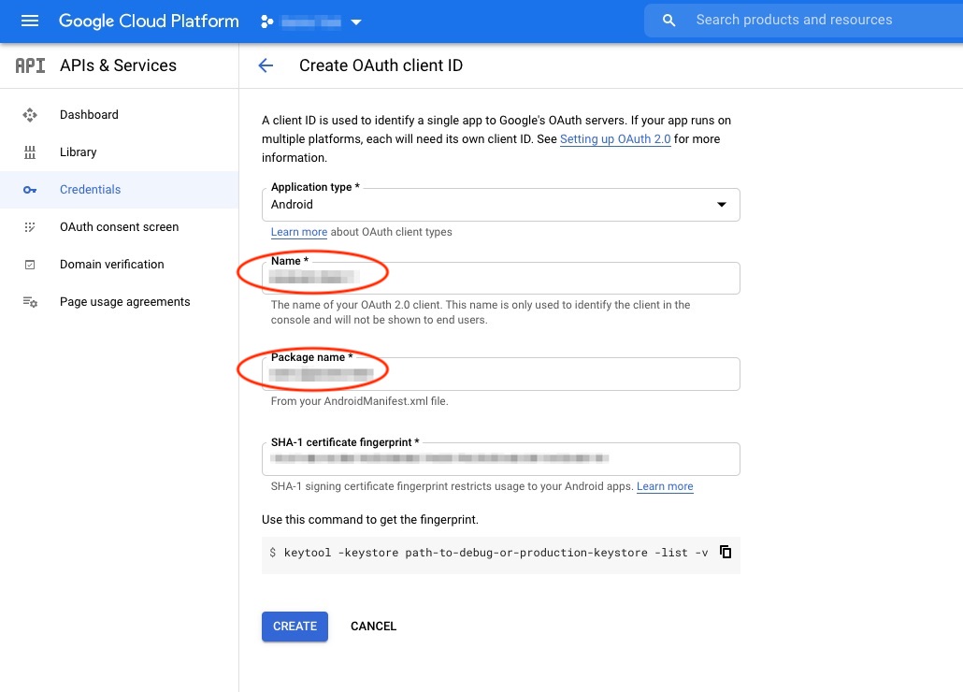Click the search magnifier icon
The image size is (963, 692).
(x=668, y=21)
